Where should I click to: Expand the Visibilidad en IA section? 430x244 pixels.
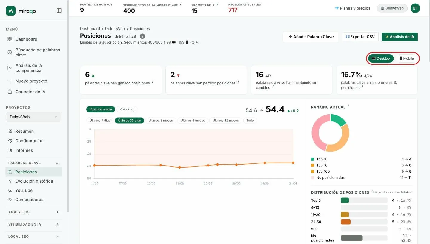point(34,224)
